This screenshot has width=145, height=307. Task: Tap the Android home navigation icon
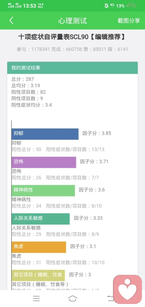tap(72, 299)
